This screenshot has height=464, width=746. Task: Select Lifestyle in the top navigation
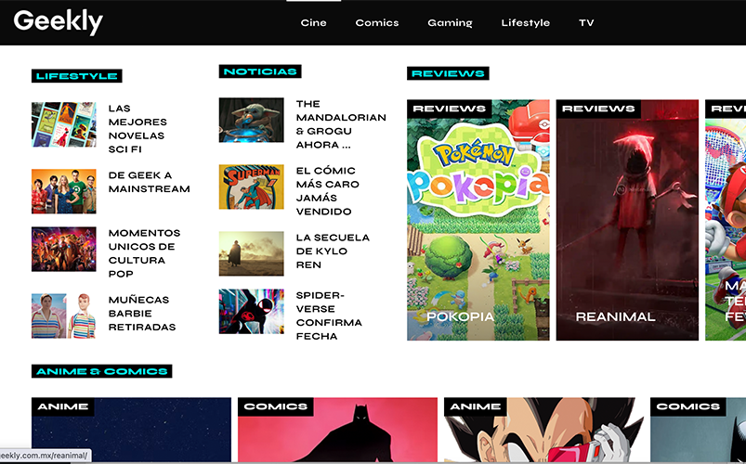click(525, 23)
